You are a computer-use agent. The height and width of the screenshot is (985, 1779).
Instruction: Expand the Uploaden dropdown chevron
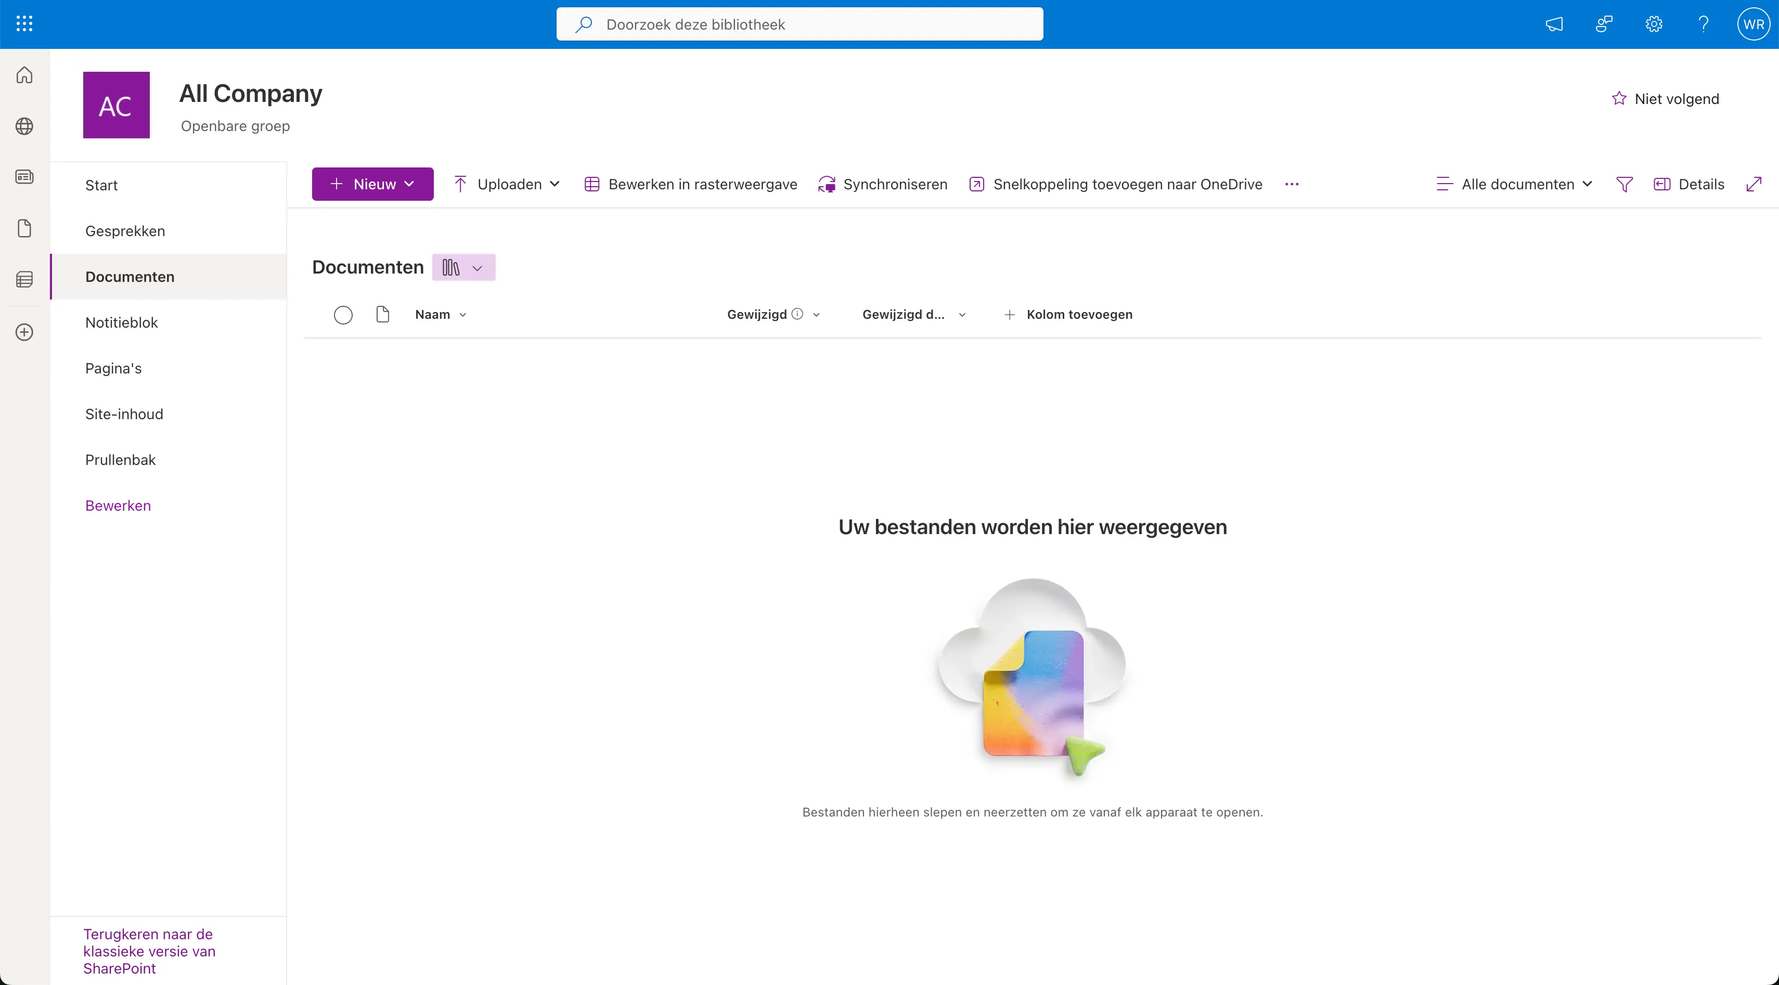(556, 184)
